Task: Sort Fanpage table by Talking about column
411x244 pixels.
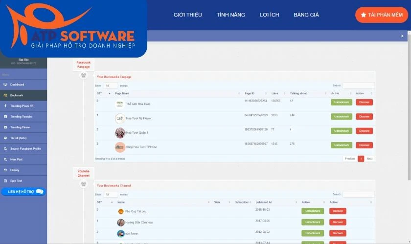Action: click(308, 93)
